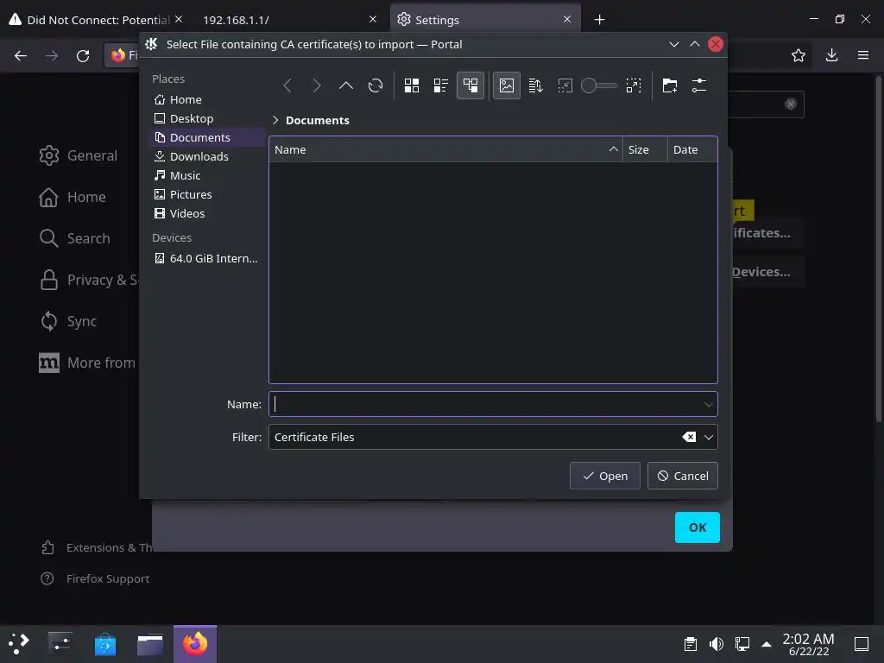Screen dimensions: 884x663
Task: Clear the Certificate Files filter
Action: [x=689, y=437]
